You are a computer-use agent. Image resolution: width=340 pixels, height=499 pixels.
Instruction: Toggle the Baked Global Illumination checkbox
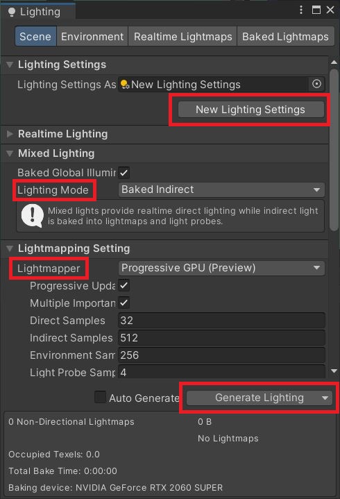(x=124, y=173)
